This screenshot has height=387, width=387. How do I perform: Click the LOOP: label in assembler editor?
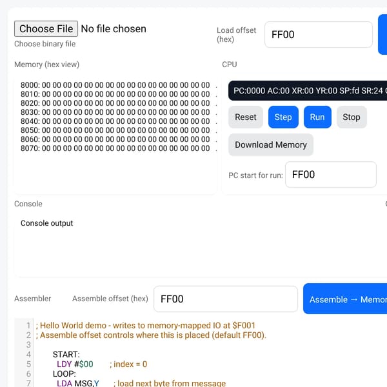[x=64, y=373]
